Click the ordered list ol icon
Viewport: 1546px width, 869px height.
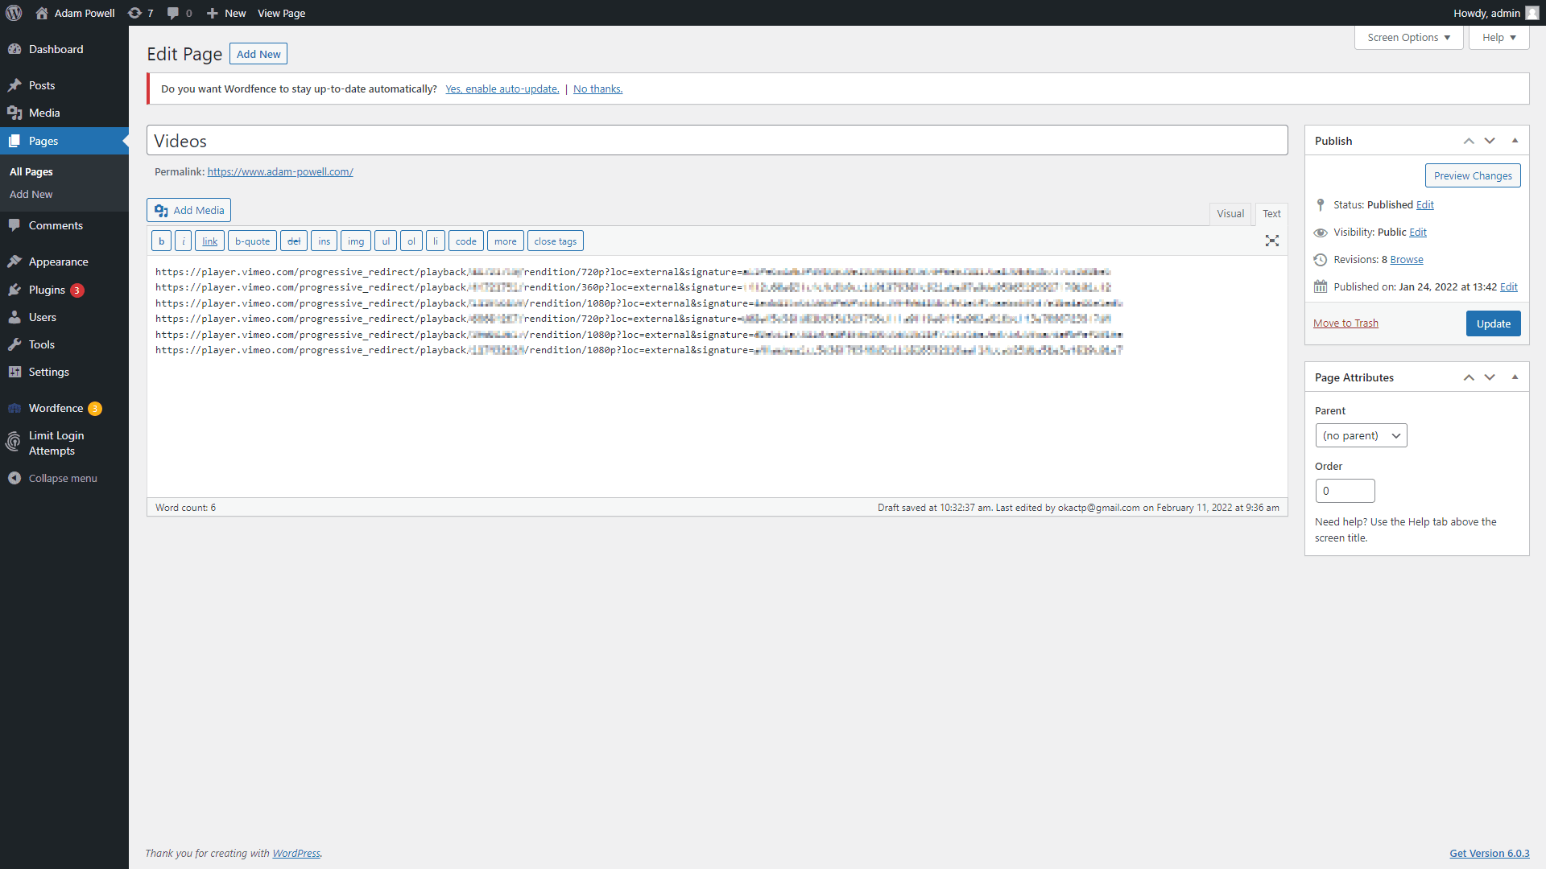[x=412, y=241]
